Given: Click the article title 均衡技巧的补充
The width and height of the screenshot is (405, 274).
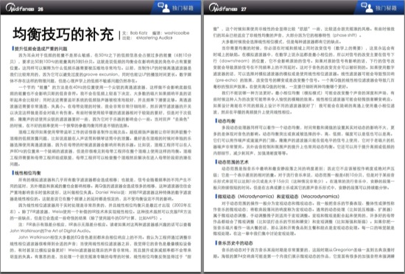Looking at the screenshot, I should (63, 34).
